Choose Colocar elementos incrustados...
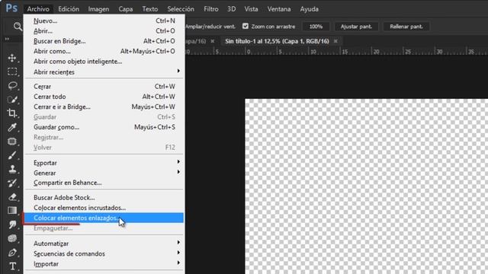 104,208
